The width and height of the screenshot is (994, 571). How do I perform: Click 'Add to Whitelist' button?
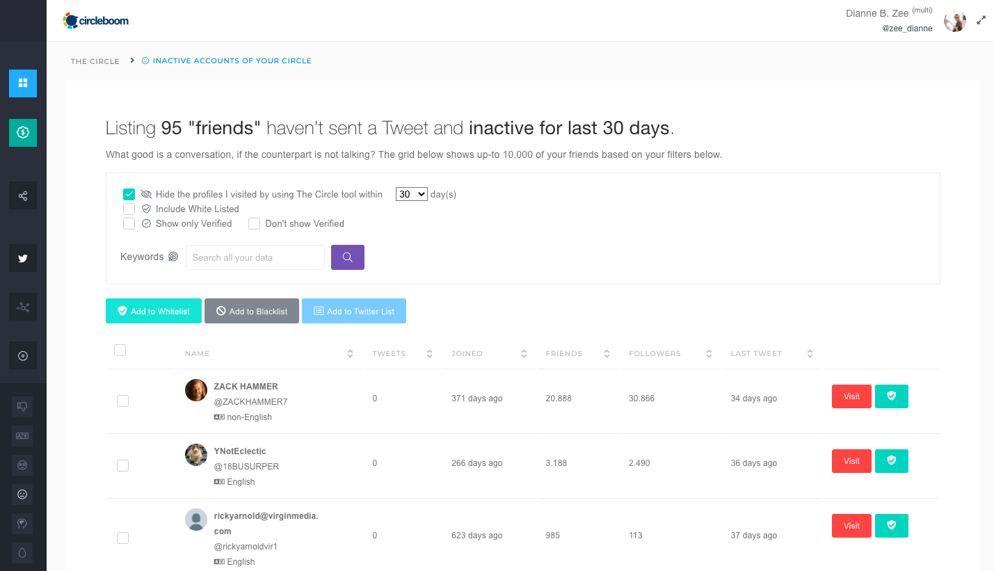pos(153,311)
